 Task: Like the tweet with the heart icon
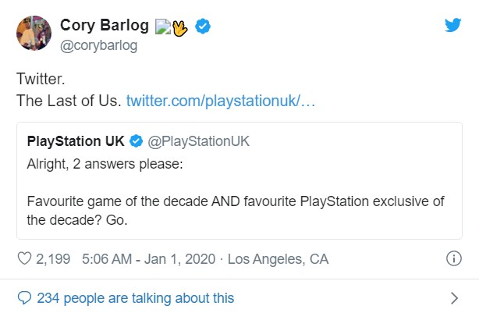click(23, 258)
